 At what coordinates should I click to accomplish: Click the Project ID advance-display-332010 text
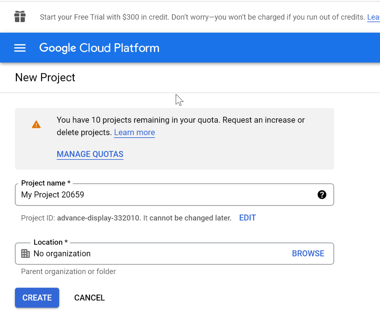[x=99, y=218]
